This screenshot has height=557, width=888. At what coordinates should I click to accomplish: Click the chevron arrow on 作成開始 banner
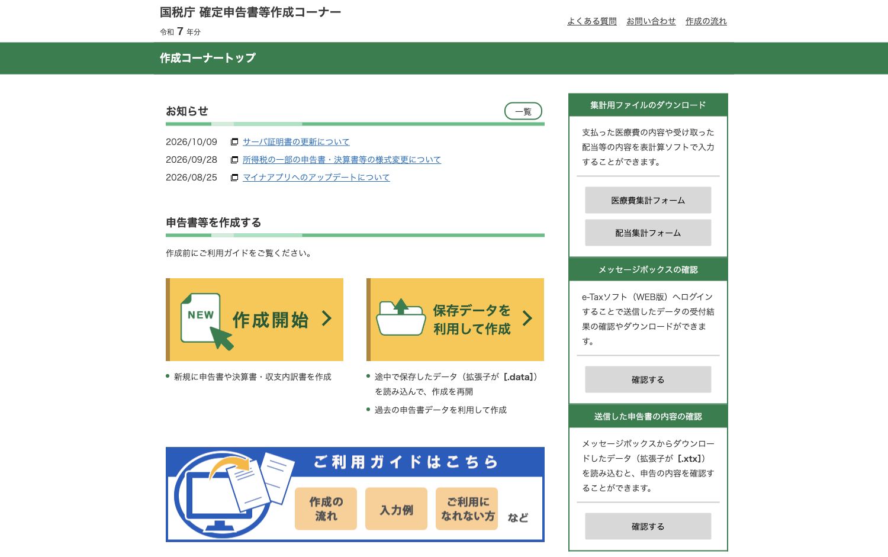[326, 318]
